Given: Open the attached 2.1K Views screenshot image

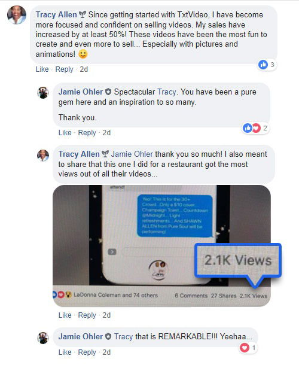Looking at the screenshot, I should click(161, 246).
